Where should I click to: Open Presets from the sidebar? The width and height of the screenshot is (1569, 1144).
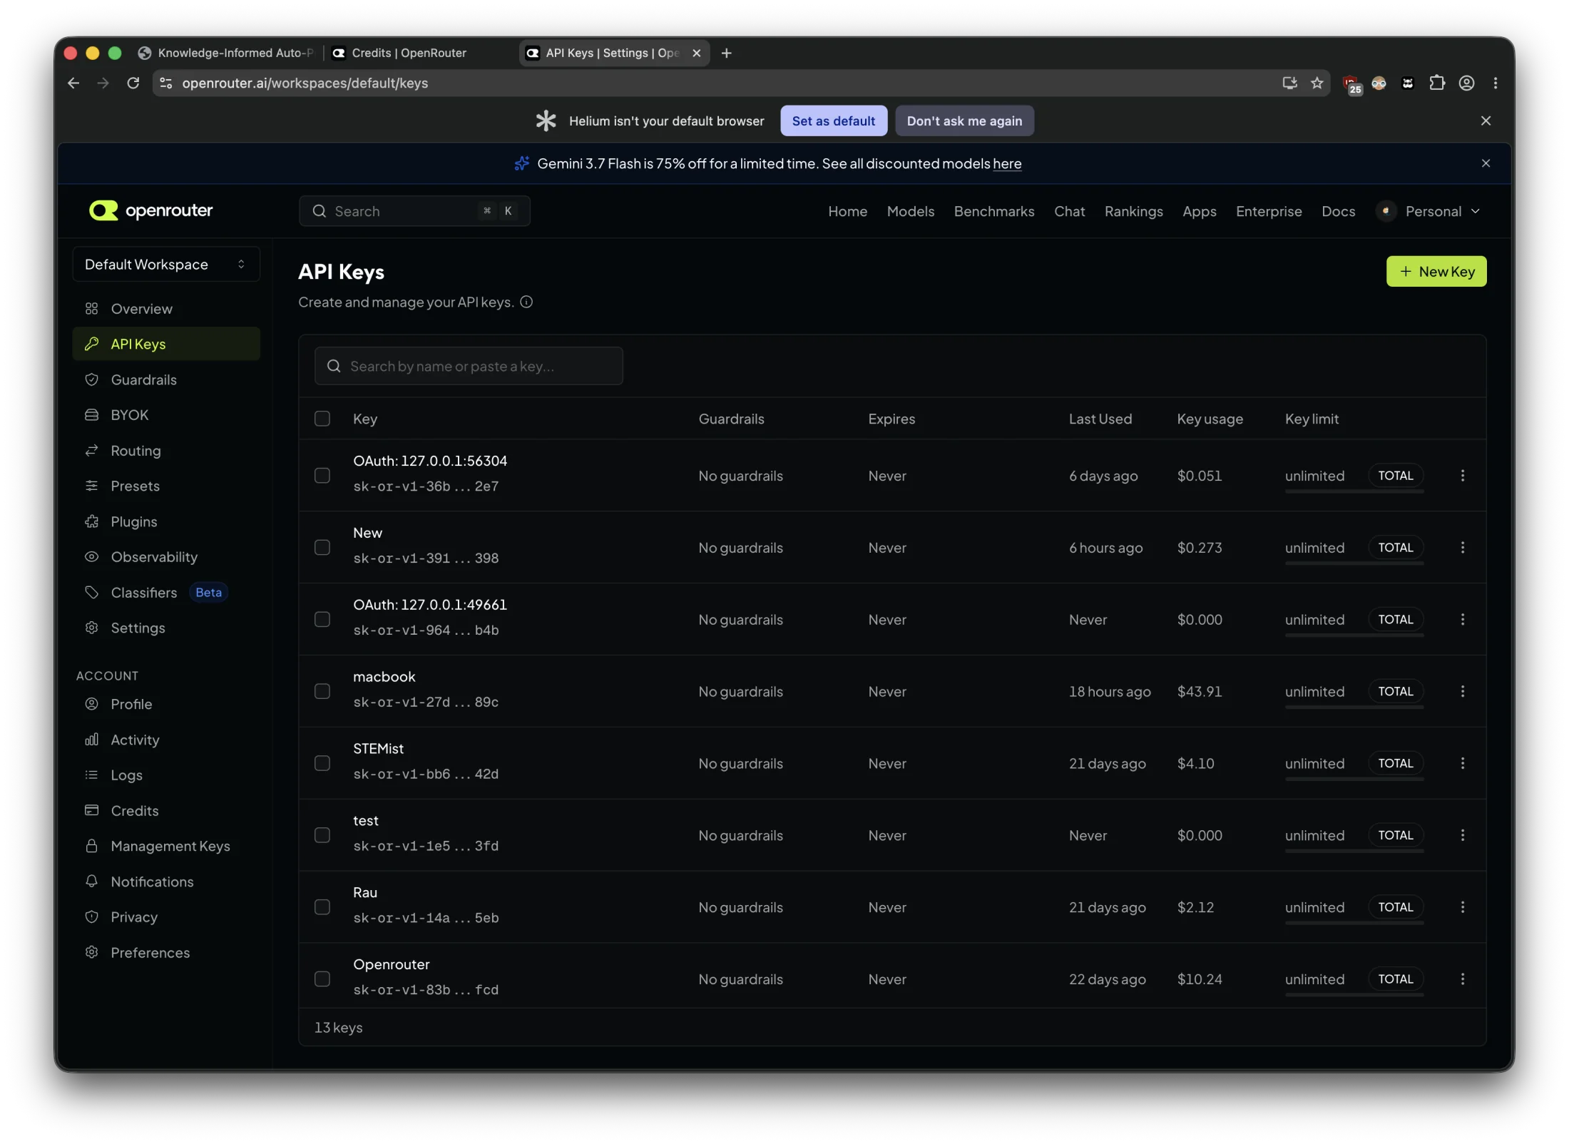tap(166, 486)
